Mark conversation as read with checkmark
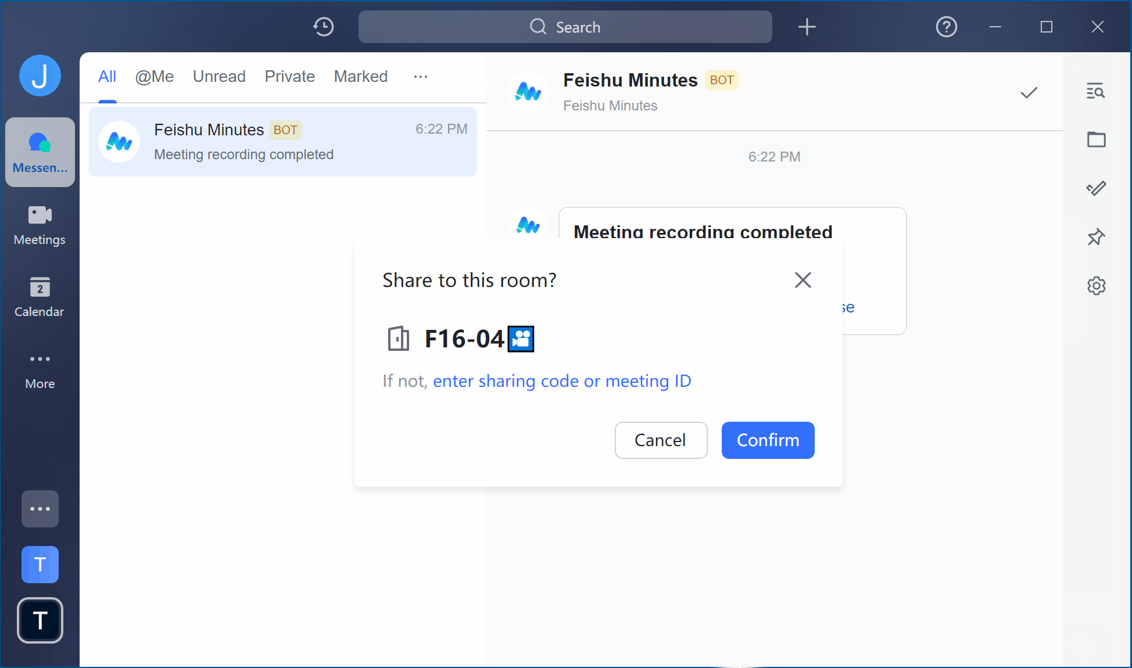 click(1028, 92)
